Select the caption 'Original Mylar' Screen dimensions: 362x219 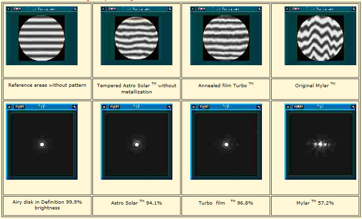pos(315,85)
